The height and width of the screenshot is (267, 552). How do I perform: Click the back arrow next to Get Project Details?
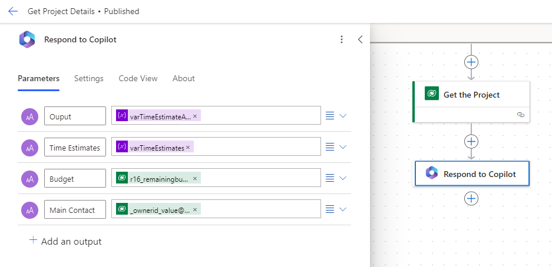[13, 11]
